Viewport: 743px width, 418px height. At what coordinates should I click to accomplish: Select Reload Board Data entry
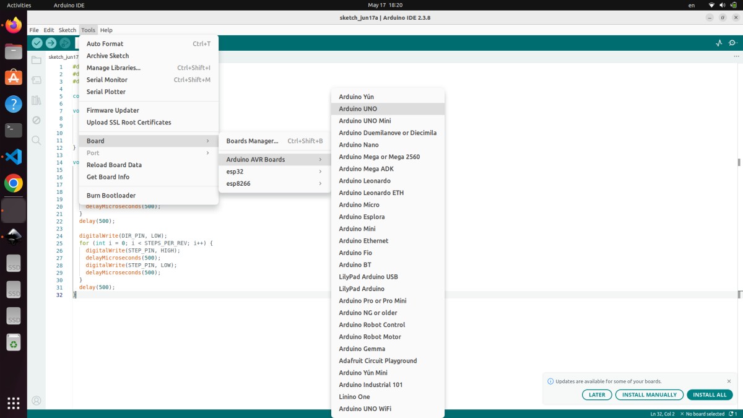149,165
